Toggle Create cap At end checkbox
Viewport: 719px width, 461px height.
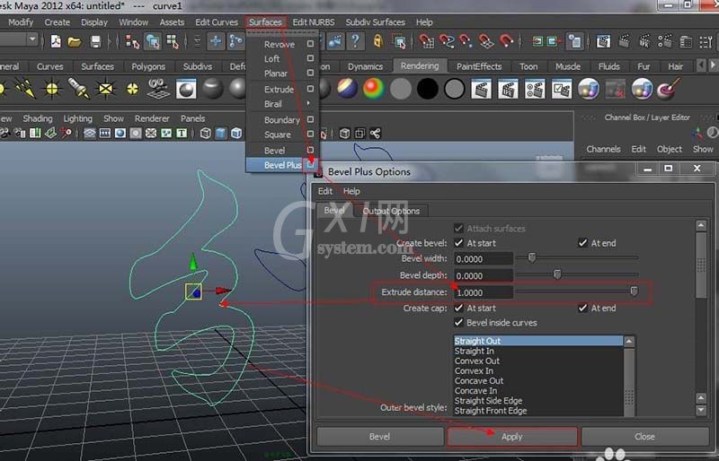click(x=582, y=308)
